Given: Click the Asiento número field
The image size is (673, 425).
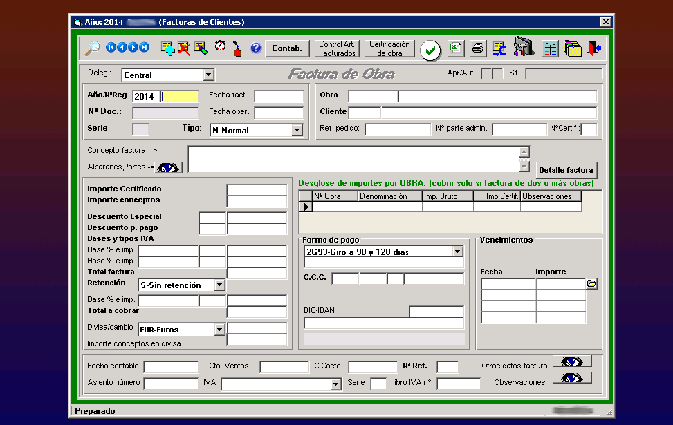Looking at the screenshot, I should point(172,384).
